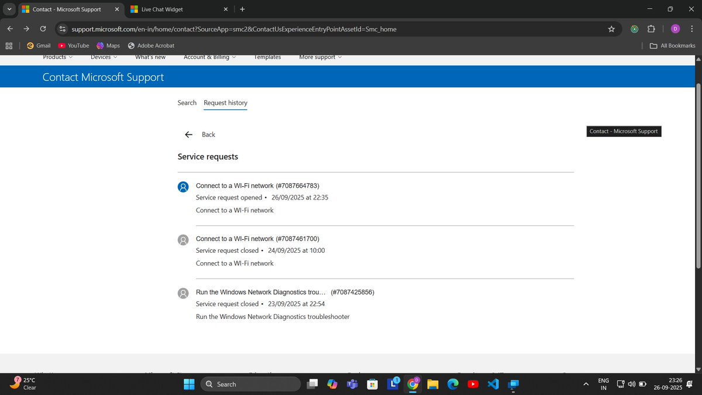Open request Connect to a WI-Fi network (#7087461700)
702x395 pixels.
[257, 239]
